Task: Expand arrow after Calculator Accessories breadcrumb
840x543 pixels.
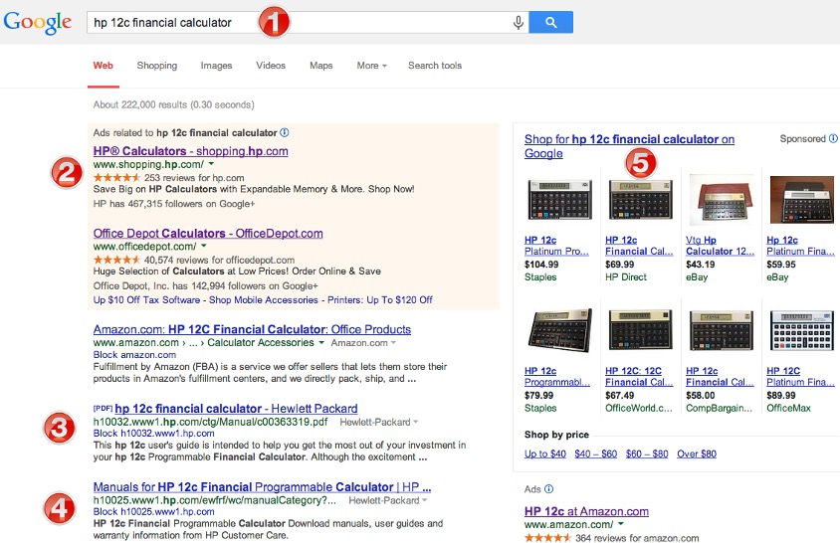Action: (321, 342)
